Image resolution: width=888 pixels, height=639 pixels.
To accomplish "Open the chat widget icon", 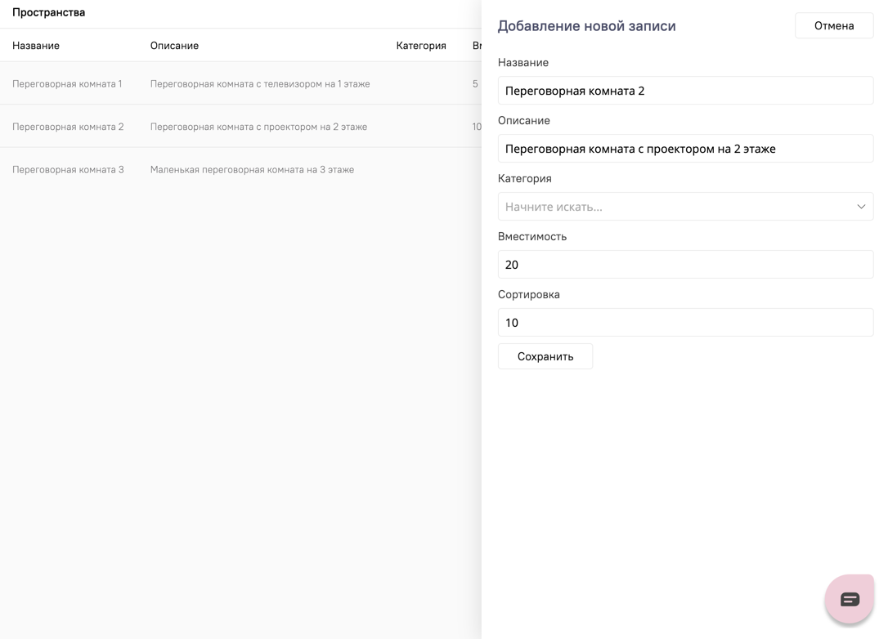I will click(849, 598).
